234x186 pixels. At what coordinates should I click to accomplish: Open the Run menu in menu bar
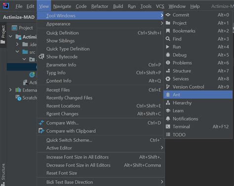[x=132, y=6]
